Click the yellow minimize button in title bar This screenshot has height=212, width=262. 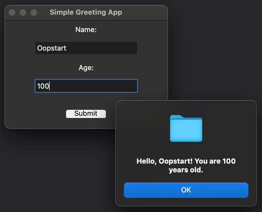(23, 12)
